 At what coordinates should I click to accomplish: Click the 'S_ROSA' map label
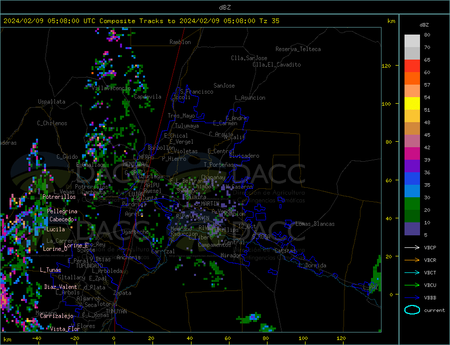coord(261,237)
